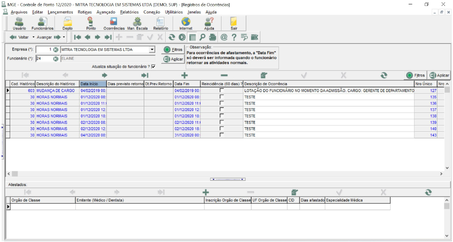Viewport: 453px width, 242px height.
Task: Check Reincidência box for MUDANÇA DE CARGO row
Action: pyautogui.click(x=222, y=90)
